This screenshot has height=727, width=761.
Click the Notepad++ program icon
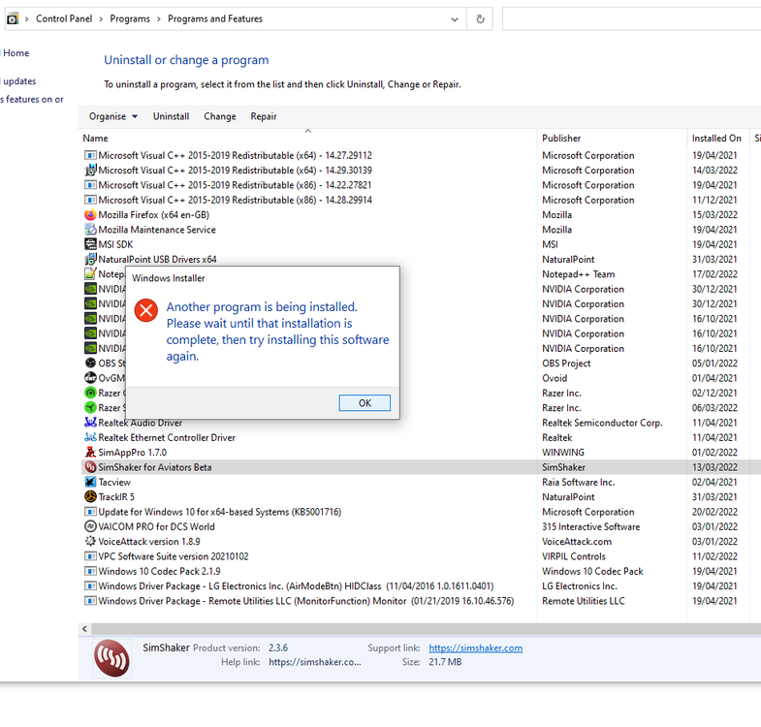tap(90, 273)
